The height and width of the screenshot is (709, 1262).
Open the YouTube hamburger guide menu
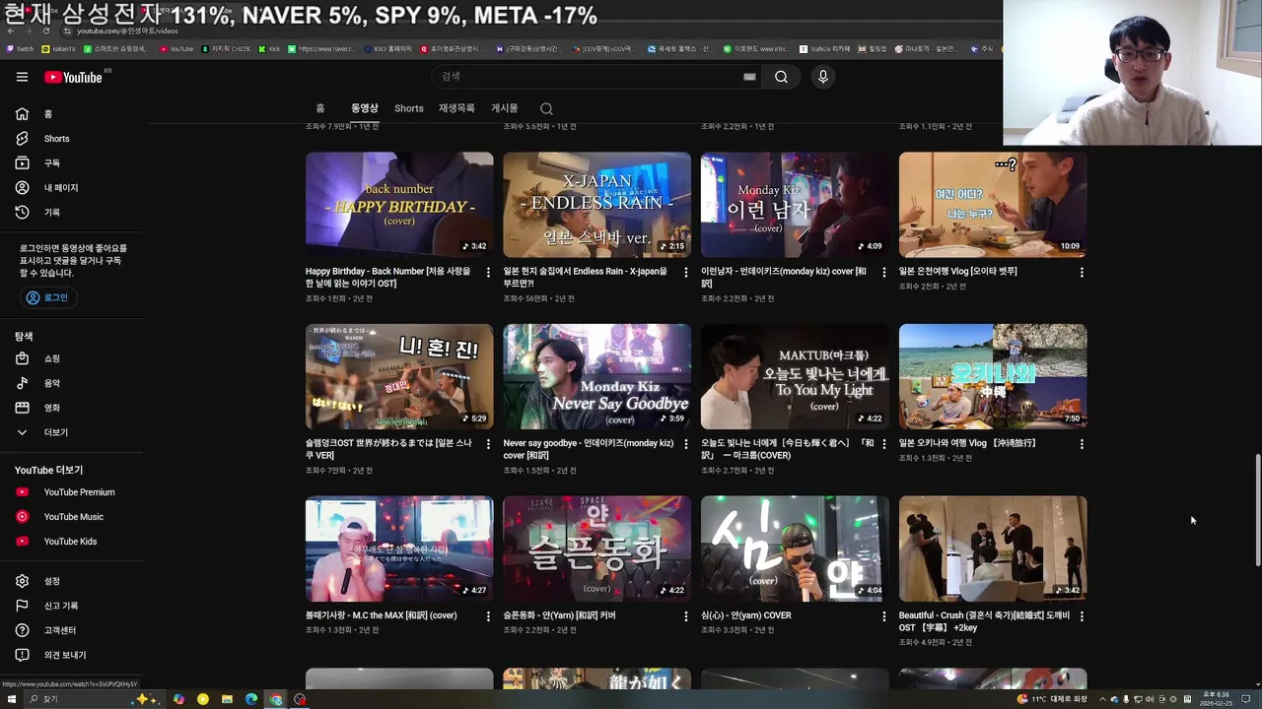tap(22, 77)
